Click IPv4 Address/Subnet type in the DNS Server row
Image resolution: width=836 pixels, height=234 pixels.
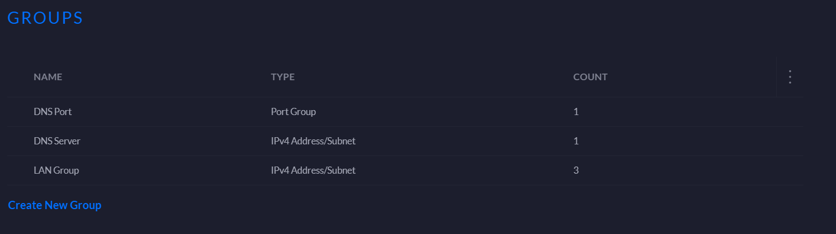[x=313, y=141]
